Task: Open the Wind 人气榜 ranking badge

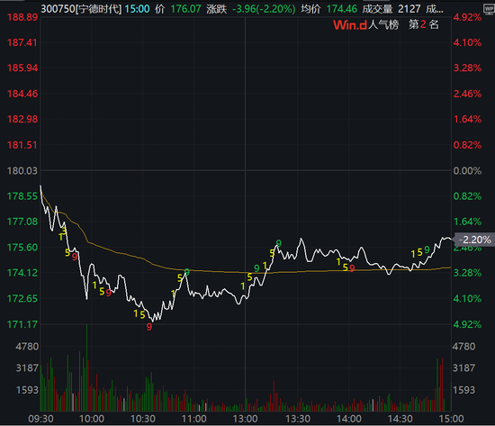Action: point(386,24)
